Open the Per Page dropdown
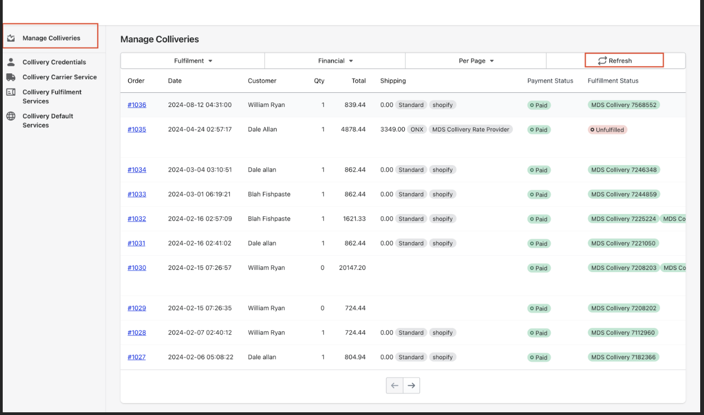This screenshot has height=415, width=704. 476,61
